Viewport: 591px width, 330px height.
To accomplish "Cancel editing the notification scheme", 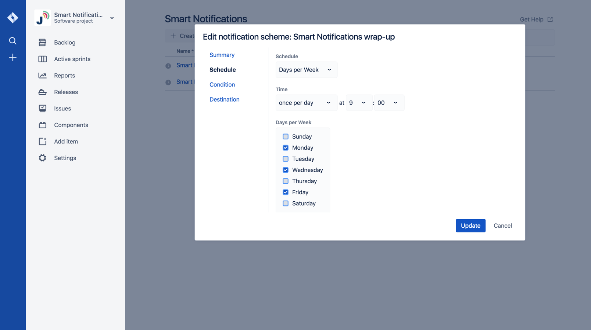I will pyautogui.click(x=503, y=225).
